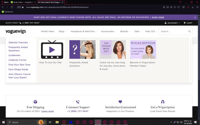Reload the page with browser refresh icon

pyautogui.click(x=12, y=7)
